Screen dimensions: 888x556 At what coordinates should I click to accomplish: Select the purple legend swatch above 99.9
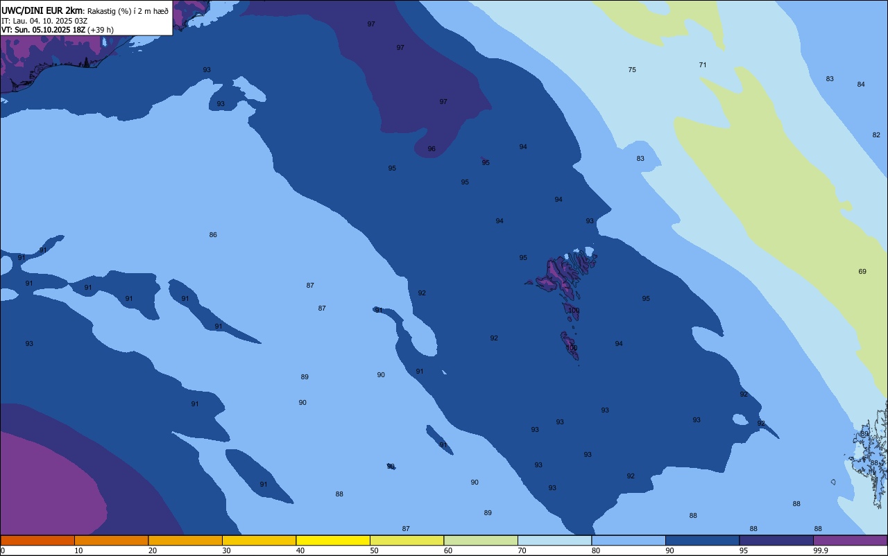coord(850,540)
